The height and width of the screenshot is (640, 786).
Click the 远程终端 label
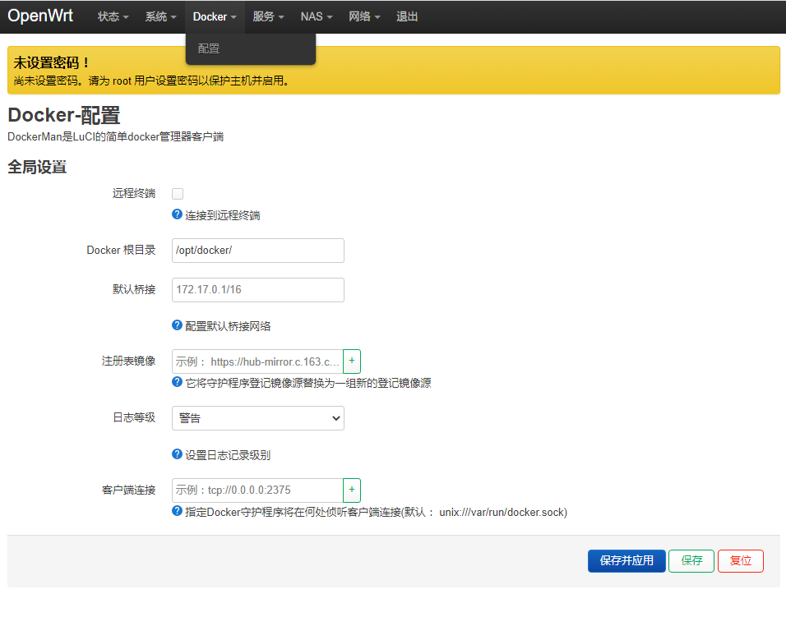coord(134,193)
